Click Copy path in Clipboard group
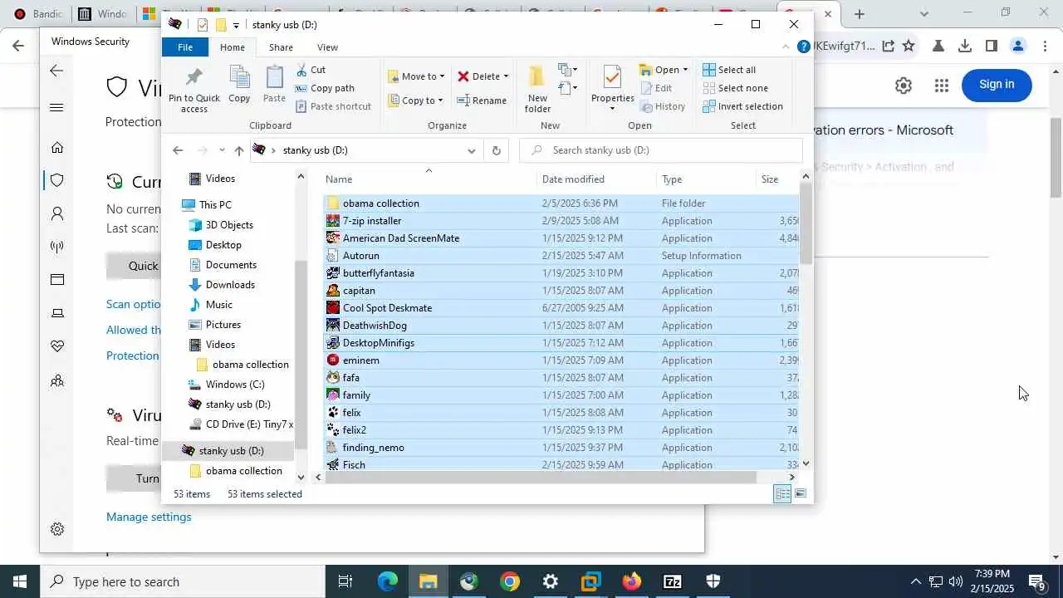 [324, 88]
